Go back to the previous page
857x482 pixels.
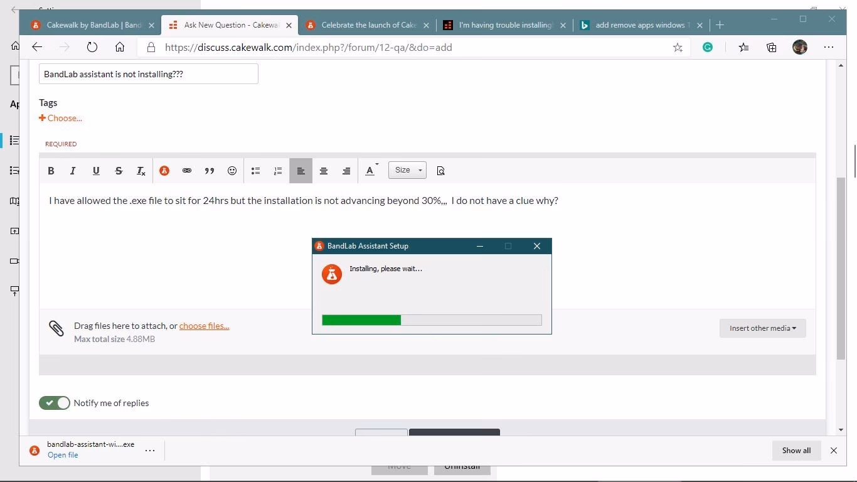click(x=37, y=47)
